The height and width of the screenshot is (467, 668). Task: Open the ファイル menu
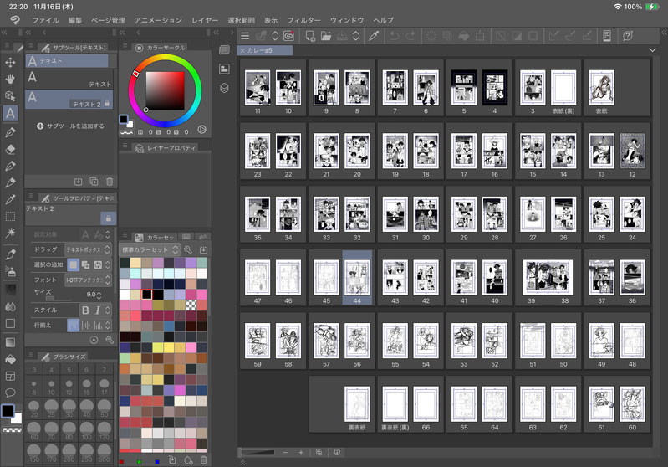click(x=45, y=20)
